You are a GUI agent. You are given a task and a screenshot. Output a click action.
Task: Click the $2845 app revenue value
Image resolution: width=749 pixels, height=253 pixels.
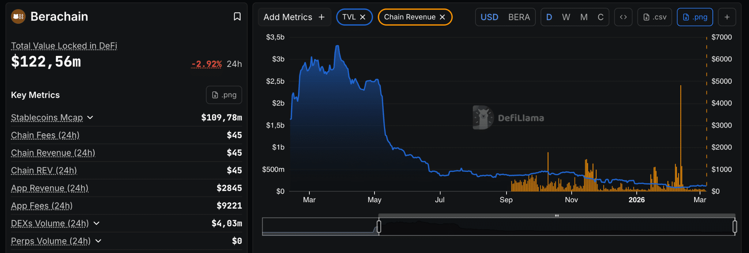coord(229,188)
